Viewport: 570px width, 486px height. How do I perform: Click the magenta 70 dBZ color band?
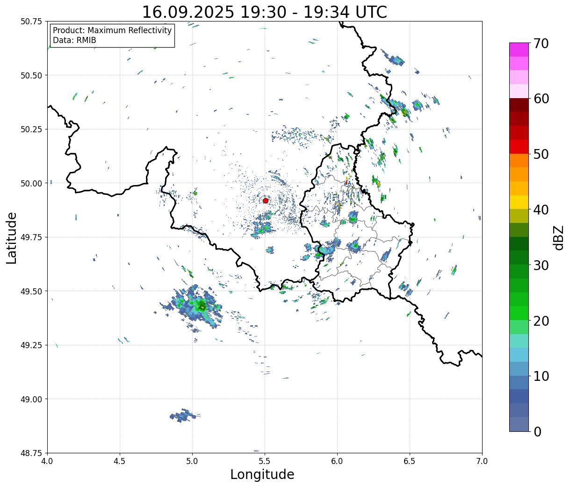click(519, 50)
